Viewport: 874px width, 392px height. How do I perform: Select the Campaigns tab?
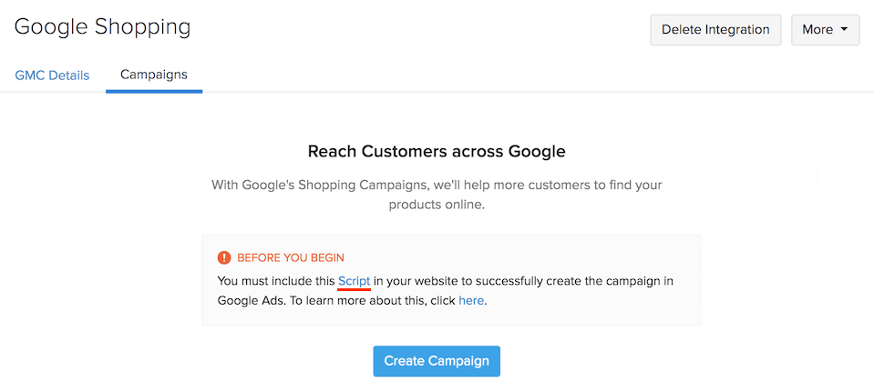click(154, 75)
